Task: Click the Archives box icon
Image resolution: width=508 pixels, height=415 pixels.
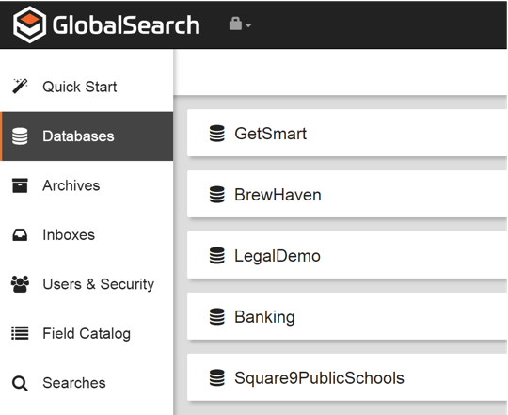Action: coord(20,185)
